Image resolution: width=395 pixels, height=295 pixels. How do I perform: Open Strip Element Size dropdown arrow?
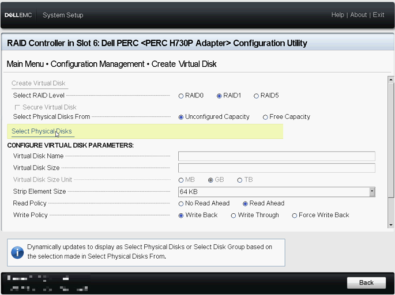coord(372,192)
